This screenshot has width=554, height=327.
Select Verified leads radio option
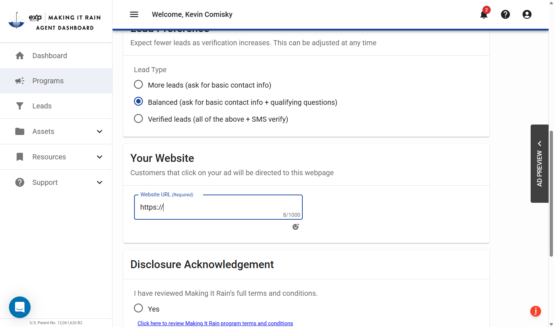click(138, 118)
